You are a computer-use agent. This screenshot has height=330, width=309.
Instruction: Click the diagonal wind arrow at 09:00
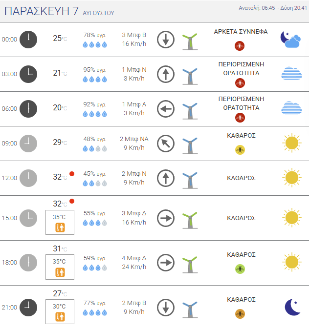click(x=166, y=144)
